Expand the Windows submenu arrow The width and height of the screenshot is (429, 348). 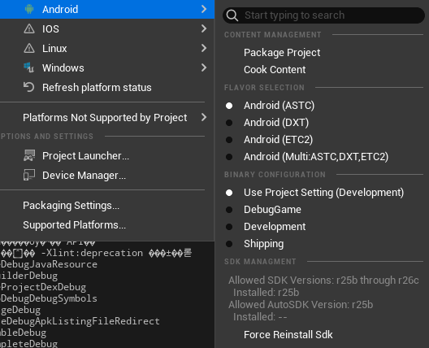coord(204,67)
